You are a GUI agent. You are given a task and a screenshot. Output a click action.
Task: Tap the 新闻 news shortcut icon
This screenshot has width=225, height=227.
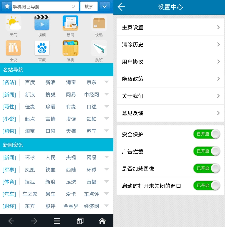point(70,23)
